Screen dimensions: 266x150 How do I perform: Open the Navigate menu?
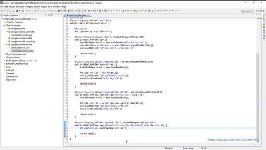pyautogui.click(x=29, y=7)
